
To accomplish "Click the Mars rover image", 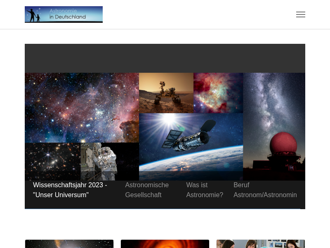I will tap(166, 93).
